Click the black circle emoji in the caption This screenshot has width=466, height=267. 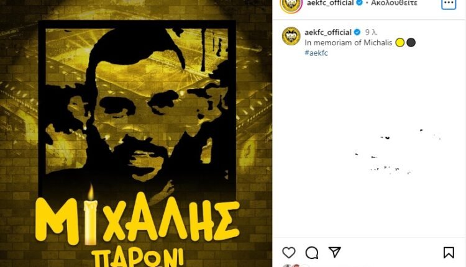411,43
